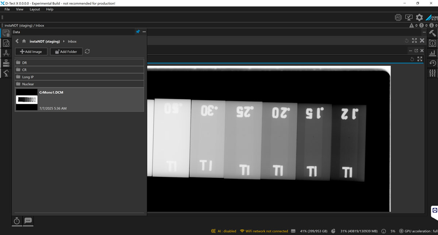Open the sliders adjustment panel icon
The height and width of the screenshot is (235, 438).
pyautogui.click(x=433, y=73)
